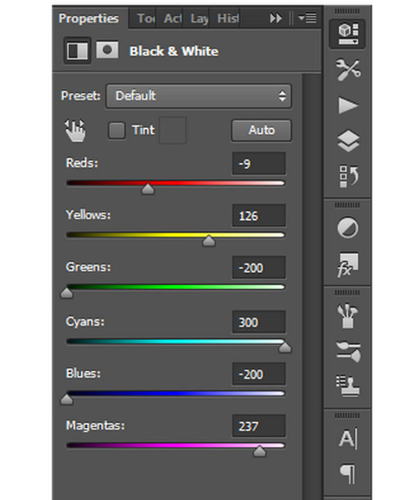Select the on-image adjustment hand tool
The image size is (420, 500).
[75, 130]
